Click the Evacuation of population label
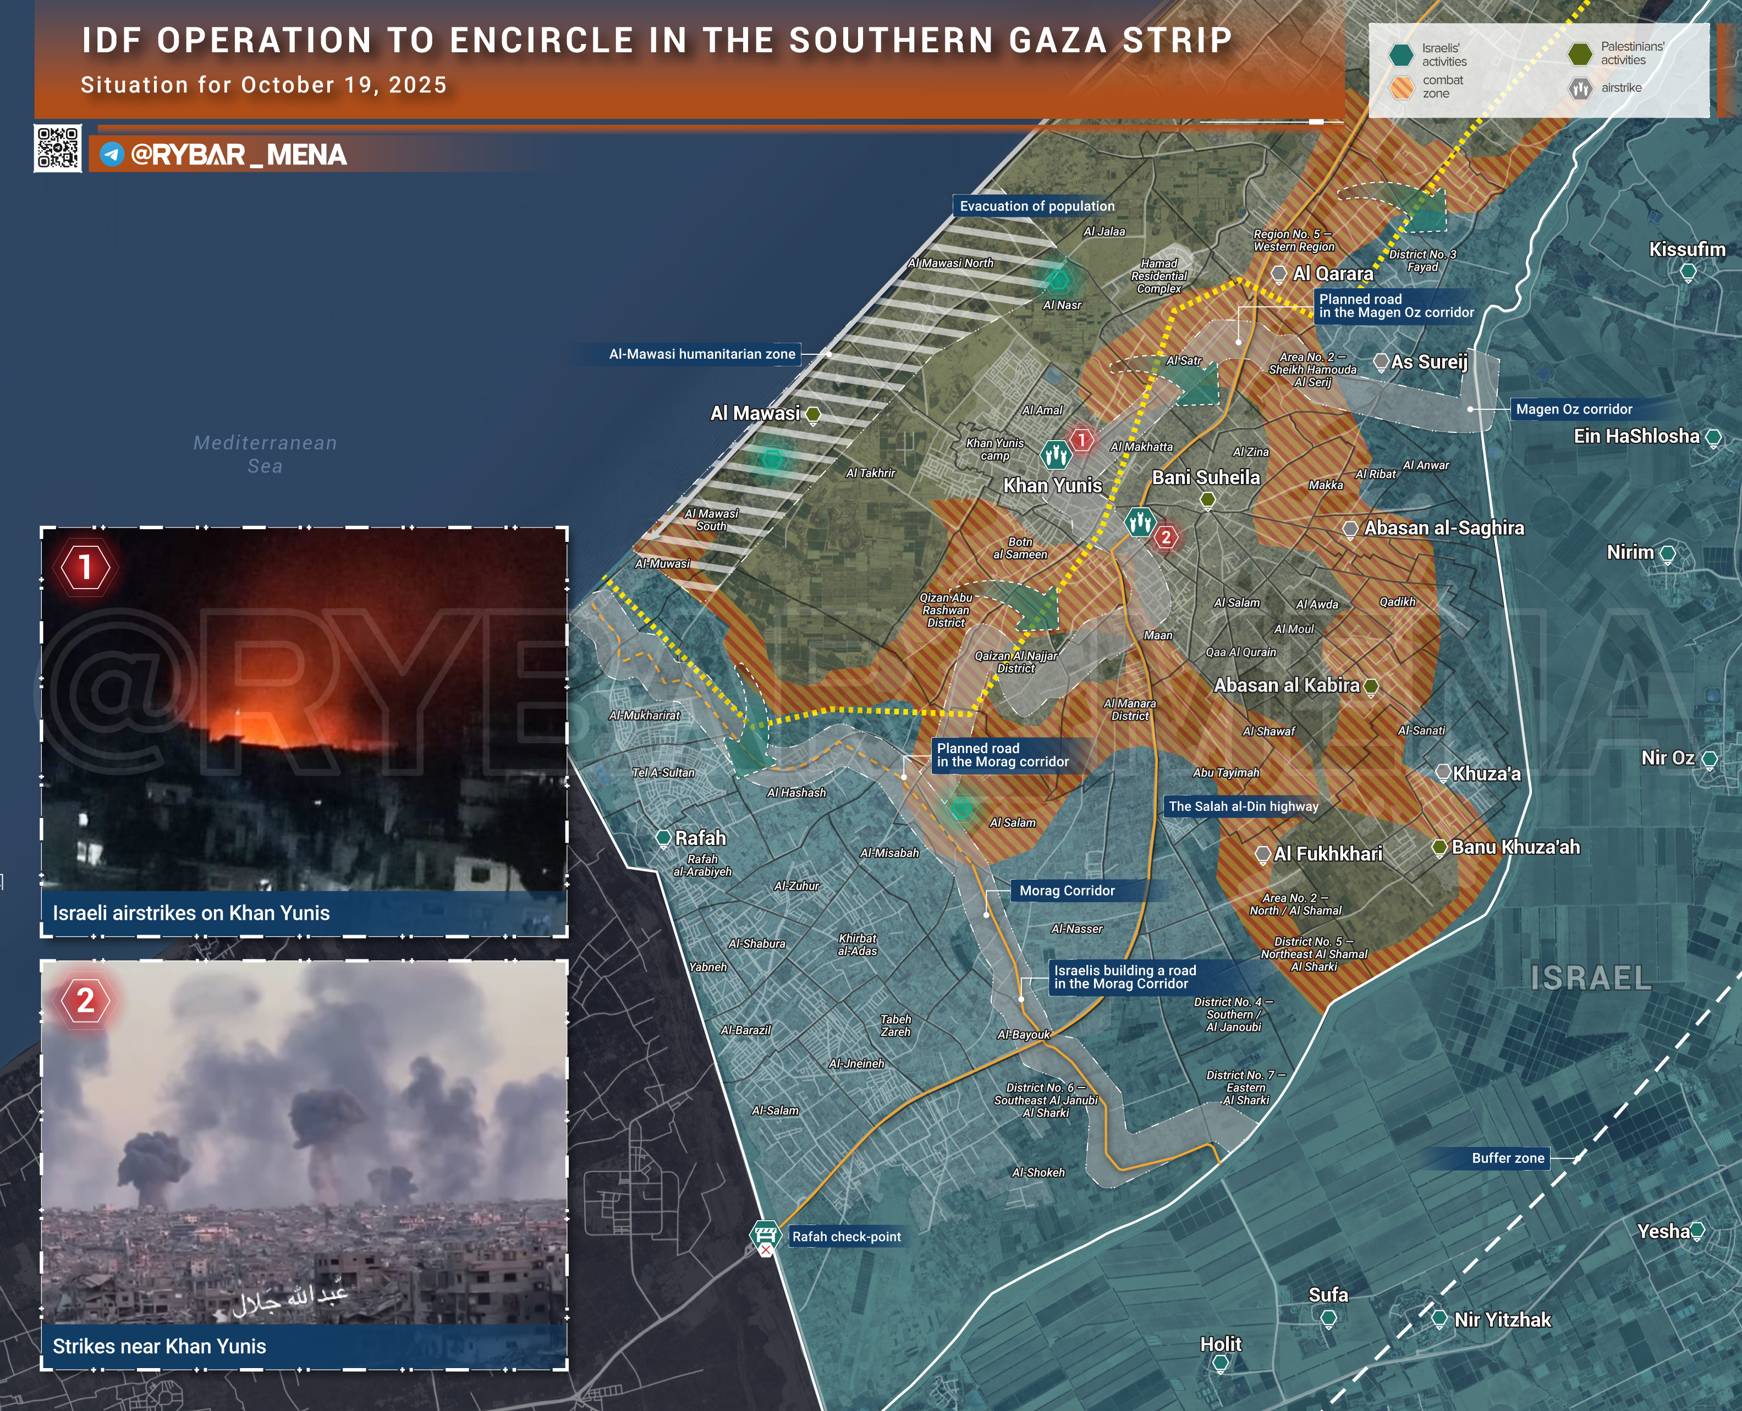This screenshot has height=1411, width=1742. click(x=1037, y=206)
